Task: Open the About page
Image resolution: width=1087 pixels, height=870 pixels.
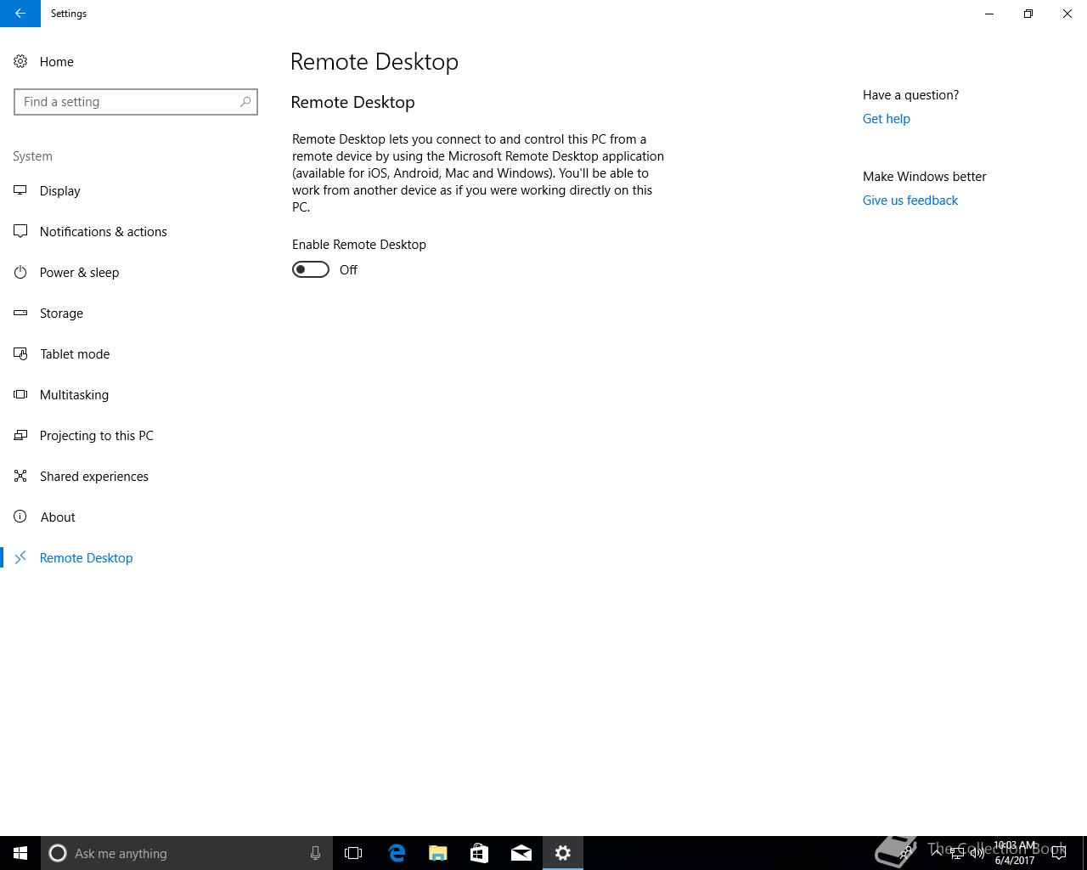Action: pos(45,517)
